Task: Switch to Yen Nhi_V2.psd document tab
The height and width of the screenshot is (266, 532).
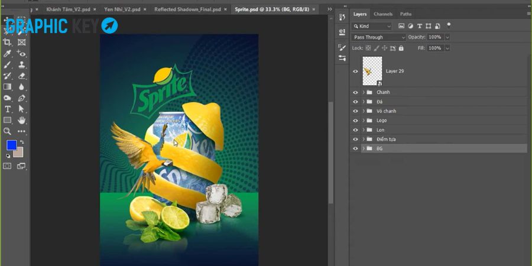Action: (122, 9)
